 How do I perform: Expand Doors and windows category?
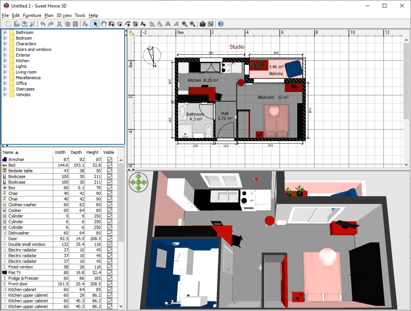point(5,49)
